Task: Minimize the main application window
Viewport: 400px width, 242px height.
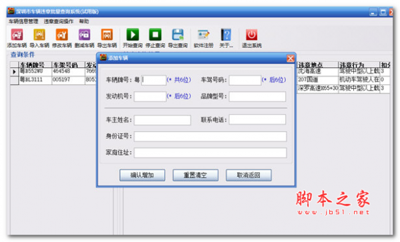Action: 373,12
